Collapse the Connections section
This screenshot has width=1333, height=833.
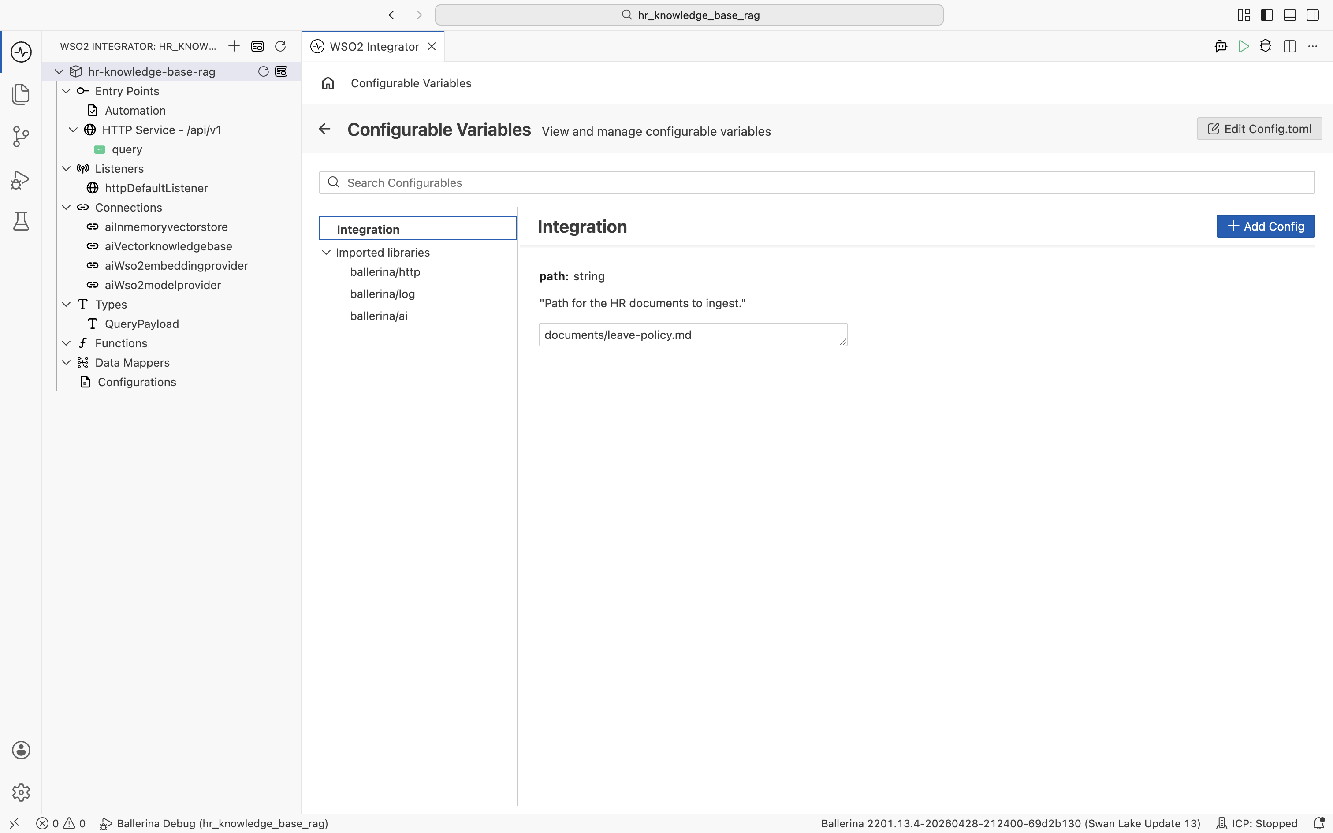[66, 208]
